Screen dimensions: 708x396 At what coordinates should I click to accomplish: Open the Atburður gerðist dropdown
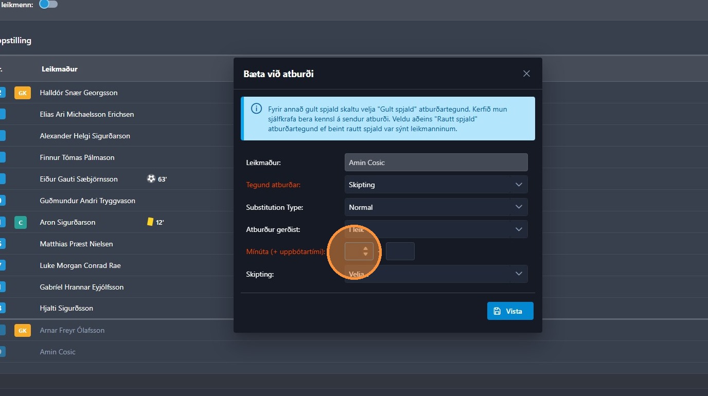[436, 229]
